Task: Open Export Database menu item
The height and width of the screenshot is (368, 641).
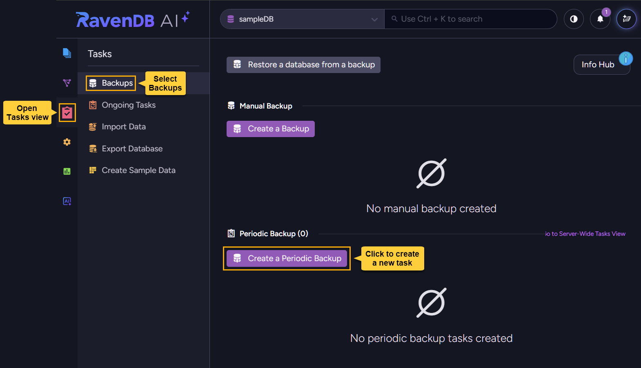Action: tap(132, 149)
